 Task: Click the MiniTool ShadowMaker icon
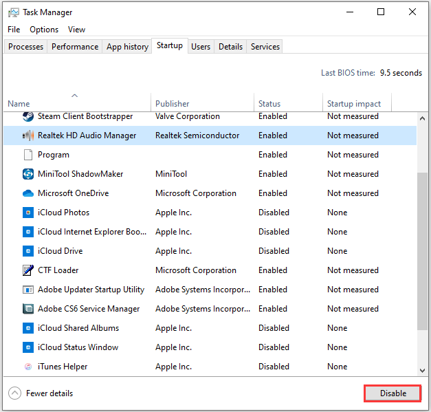click(28, 174)
